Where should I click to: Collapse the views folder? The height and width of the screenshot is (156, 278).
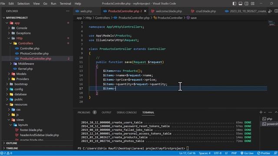click(x=20, y=120)
